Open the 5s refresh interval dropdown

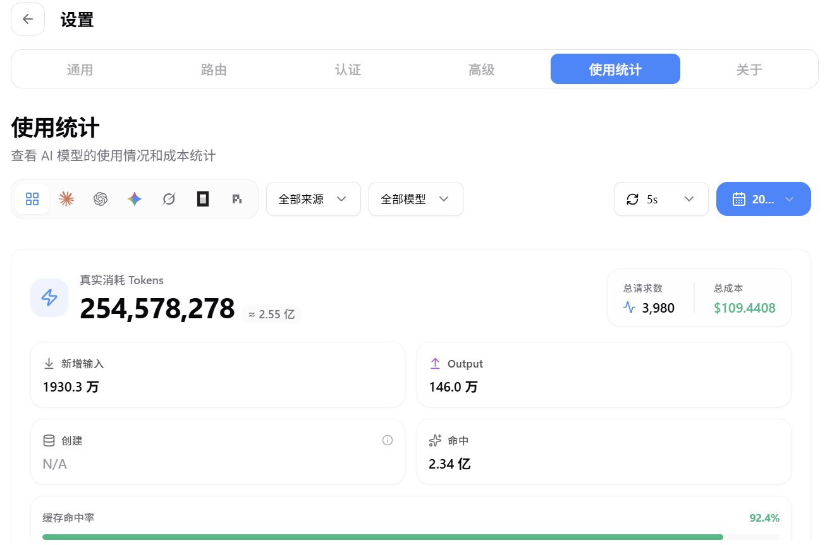(661, 199)
